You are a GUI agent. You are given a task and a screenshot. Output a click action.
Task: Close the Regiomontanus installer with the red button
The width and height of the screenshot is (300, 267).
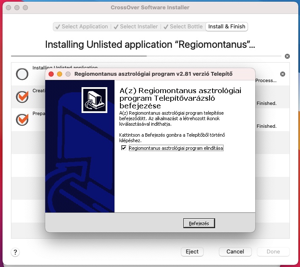click(51, 74)
